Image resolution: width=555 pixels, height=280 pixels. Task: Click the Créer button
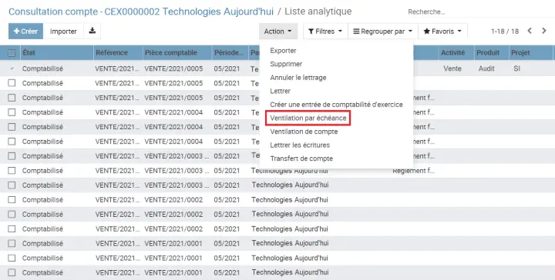25,31
